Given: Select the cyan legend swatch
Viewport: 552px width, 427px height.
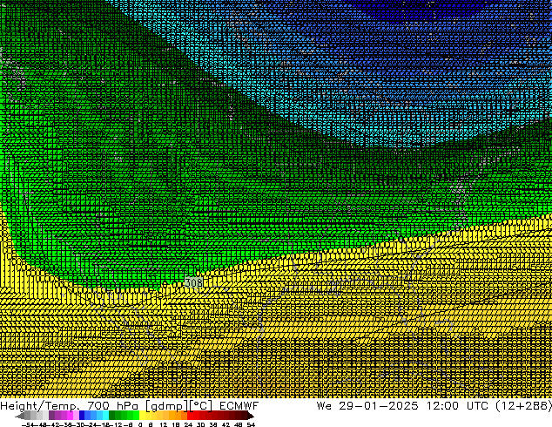Looking at the screenshot, I should [105, 415].
